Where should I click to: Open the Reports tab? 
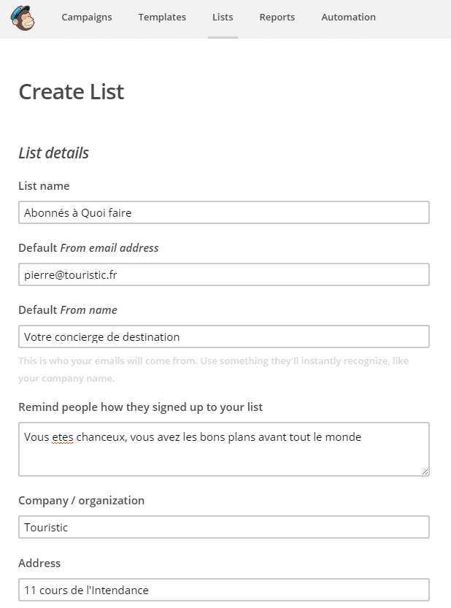pos(277,17)
